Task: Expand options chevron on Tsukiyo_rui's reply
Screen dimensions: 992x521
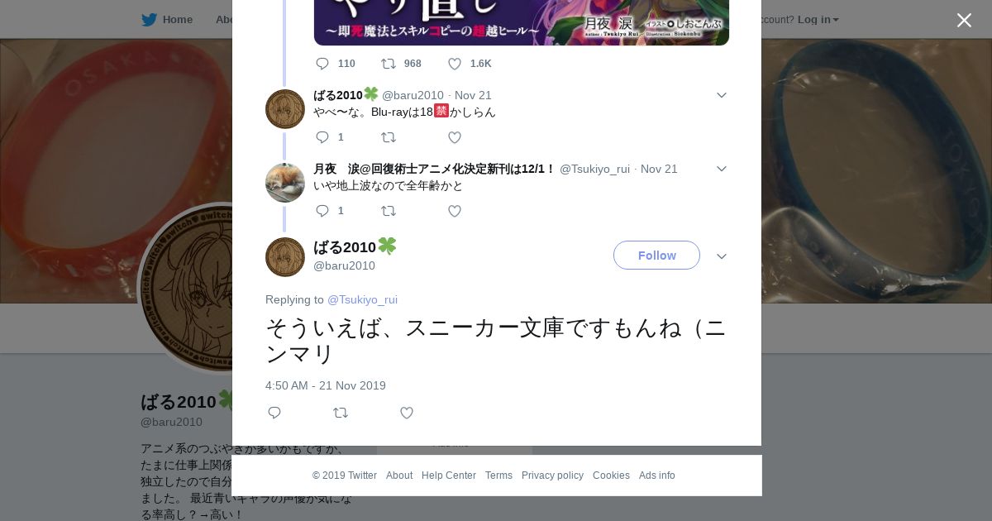Action: click(x=721, y=169)
